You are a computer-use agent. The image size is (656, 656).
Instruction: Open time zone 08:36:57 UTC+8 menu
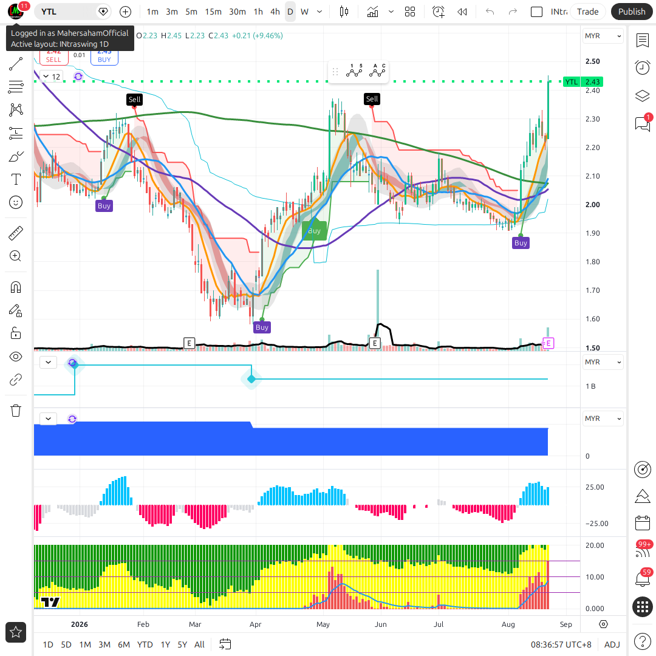click(x=561, y=644)
